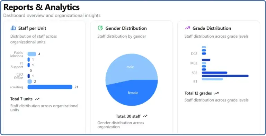
Task: Click the purple trend icon beside Grade Distribution
Action: [187, 28]
